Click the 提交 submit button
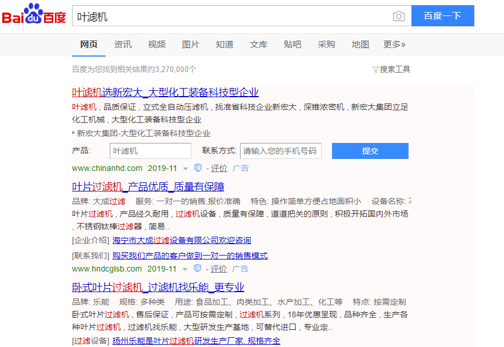The height and width of the screenshot is (347, 504). [x=370, y=151]
